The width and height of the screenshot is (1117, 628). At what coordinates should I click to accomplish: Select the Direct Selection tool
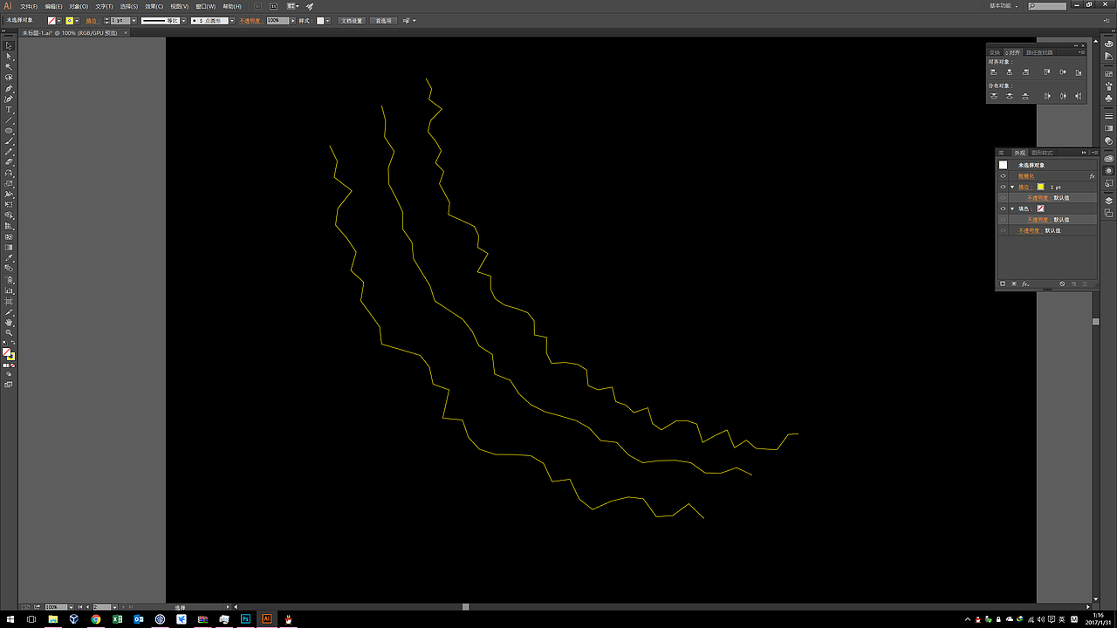coord(9,56)
